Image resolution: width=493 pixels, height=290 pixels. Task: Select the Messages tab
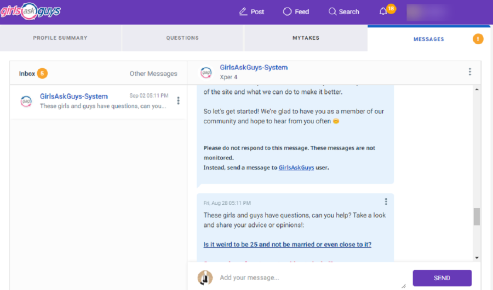pos(428,39)
